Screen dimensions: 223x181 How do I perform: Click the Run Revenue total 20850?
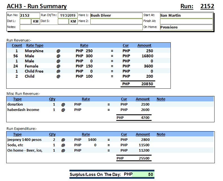click(x=147, y=84)
